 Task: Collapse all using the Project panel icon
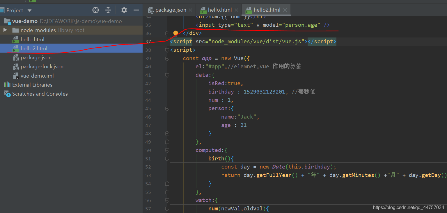point(108,10)
